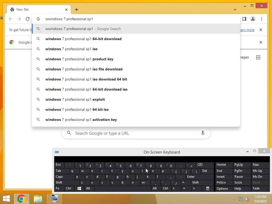The width and height of the screenshot is (272, 204).
Task: Choose 'iso download 64 bit' suggestion
Action: [136, 79]
